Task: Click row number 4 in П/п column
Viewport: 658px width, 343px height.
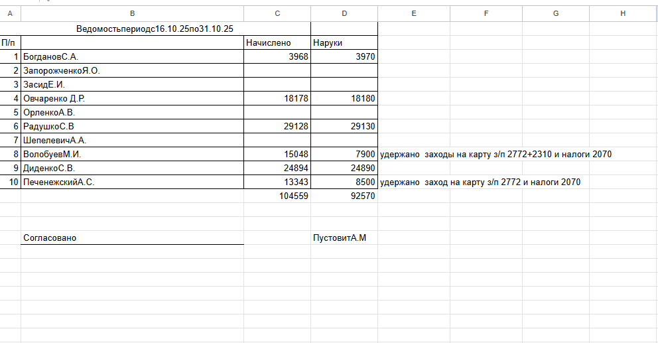Action: tap(10, 98)
